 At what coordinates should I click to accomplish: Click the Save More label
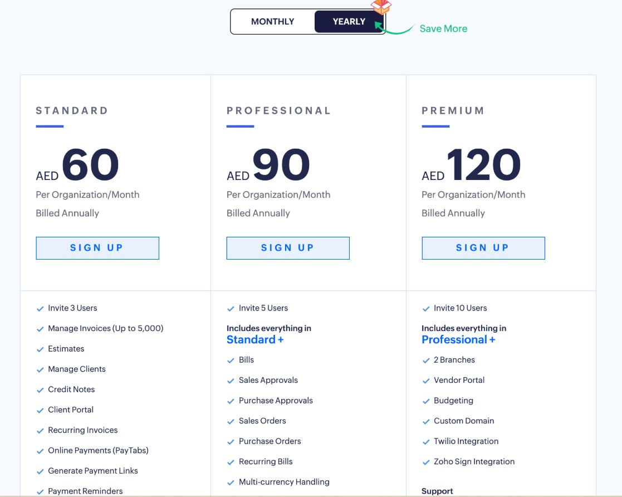[443, 29]
